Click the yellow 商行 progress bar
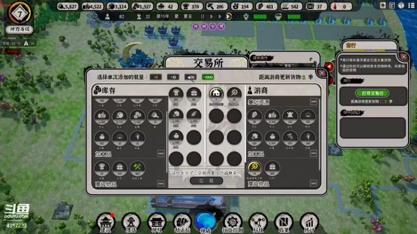This screenshot has width=417, height=234. click(x=370, y=50)
